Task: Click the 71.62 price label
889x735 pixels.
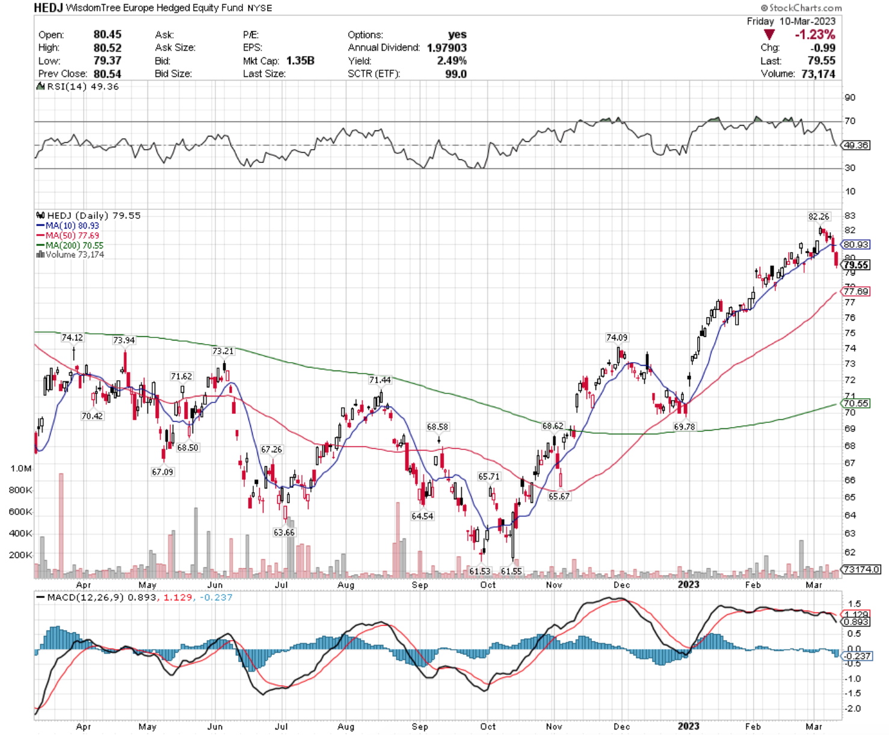Action: click(182, 377)
